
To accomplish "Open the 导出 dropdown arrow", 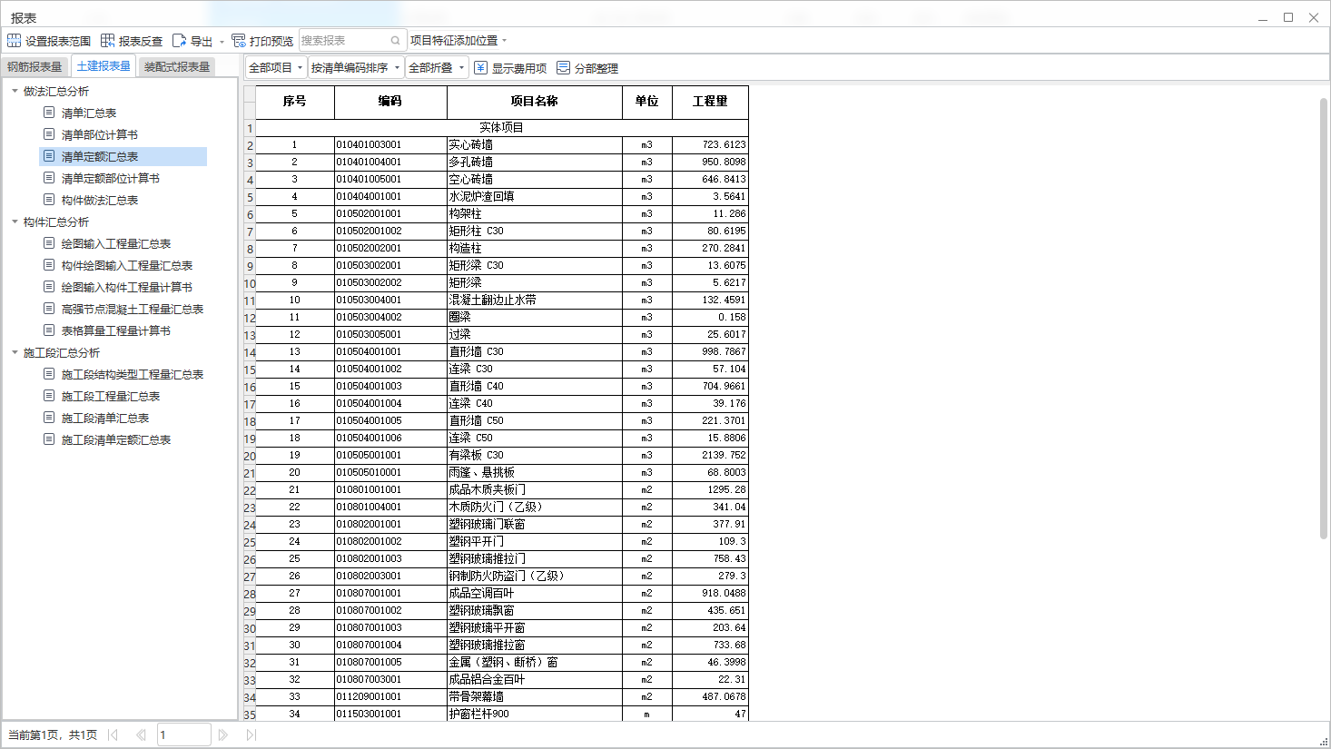I will [x=222, y=42].
